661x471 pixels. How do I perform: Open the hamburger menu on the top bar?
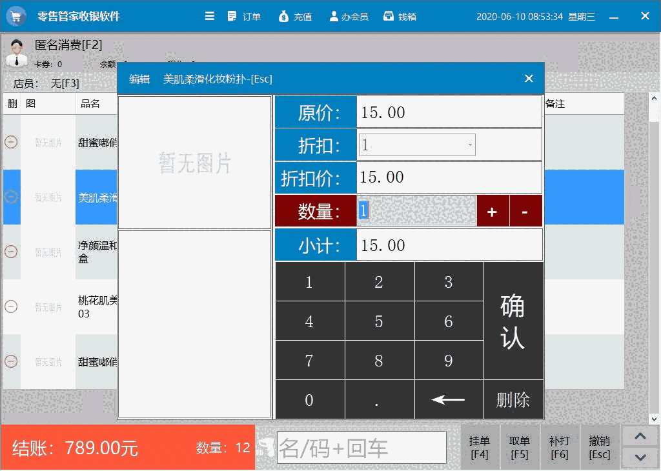pos(210,16)
